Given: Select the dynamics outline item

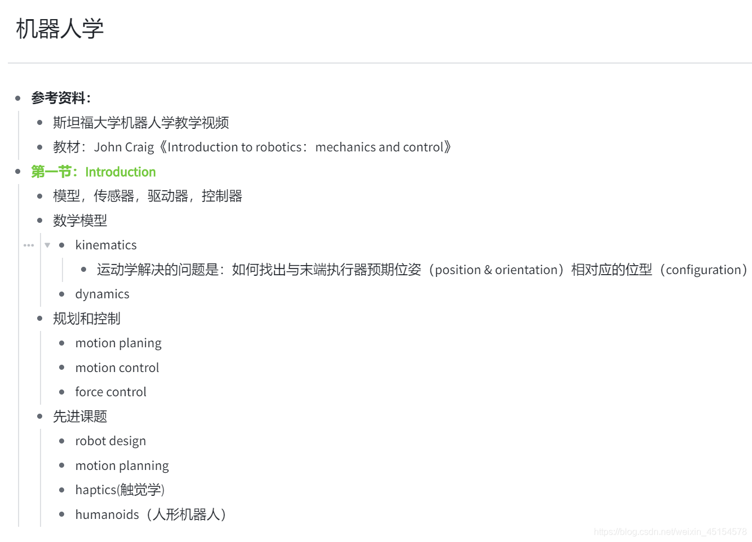Looking at the screenshot, I should (102, 294).
